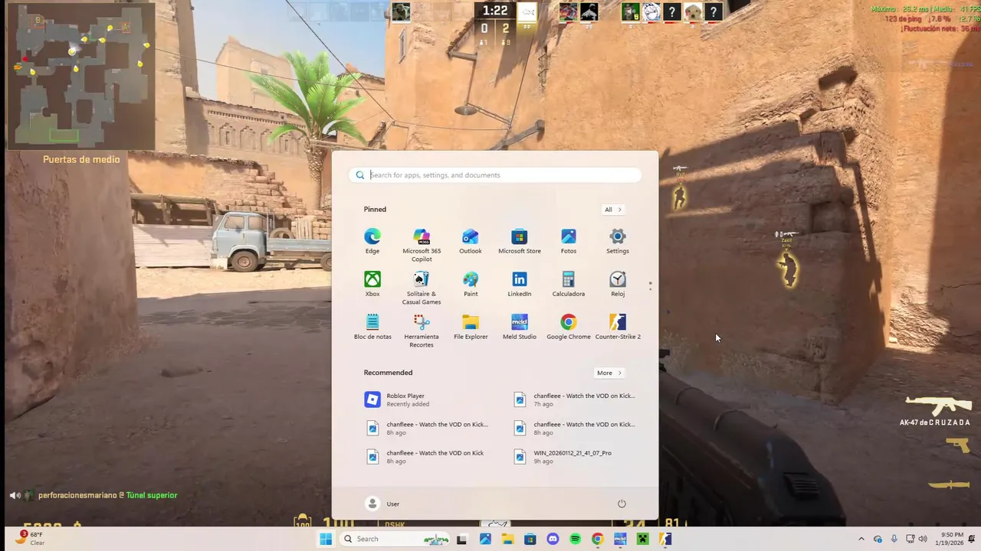The image size is (981, 551).
Task: Open WIN_20260112_21_41_07_Pro recommended file
Action: pos(575,457)
